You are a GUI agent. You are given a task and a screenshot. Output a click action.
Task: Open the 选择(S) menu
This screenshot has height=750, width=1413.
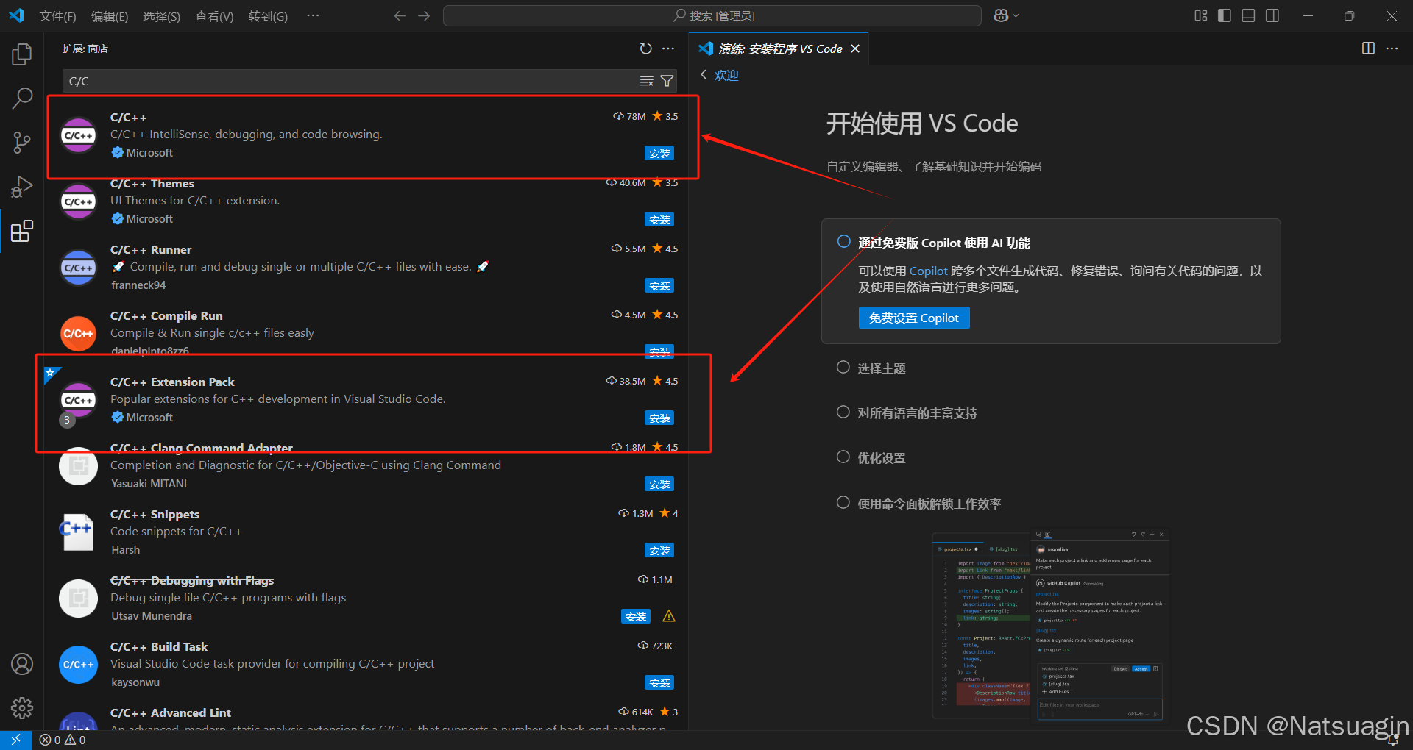point(161,16)
